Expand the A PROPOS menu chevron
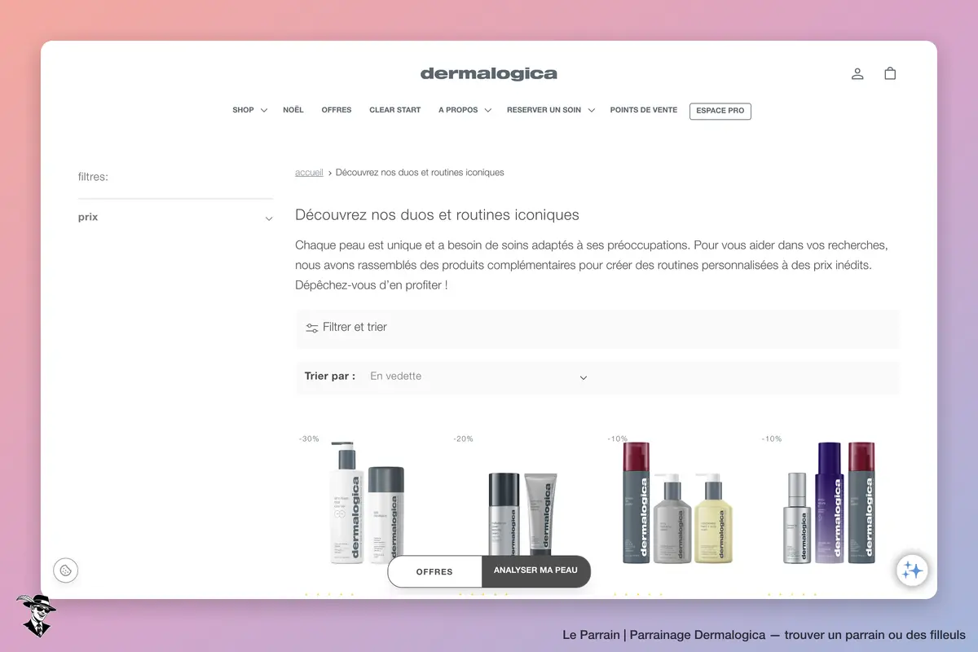The height and width of the screenshot is (652, 978). [x=488, y=111]
